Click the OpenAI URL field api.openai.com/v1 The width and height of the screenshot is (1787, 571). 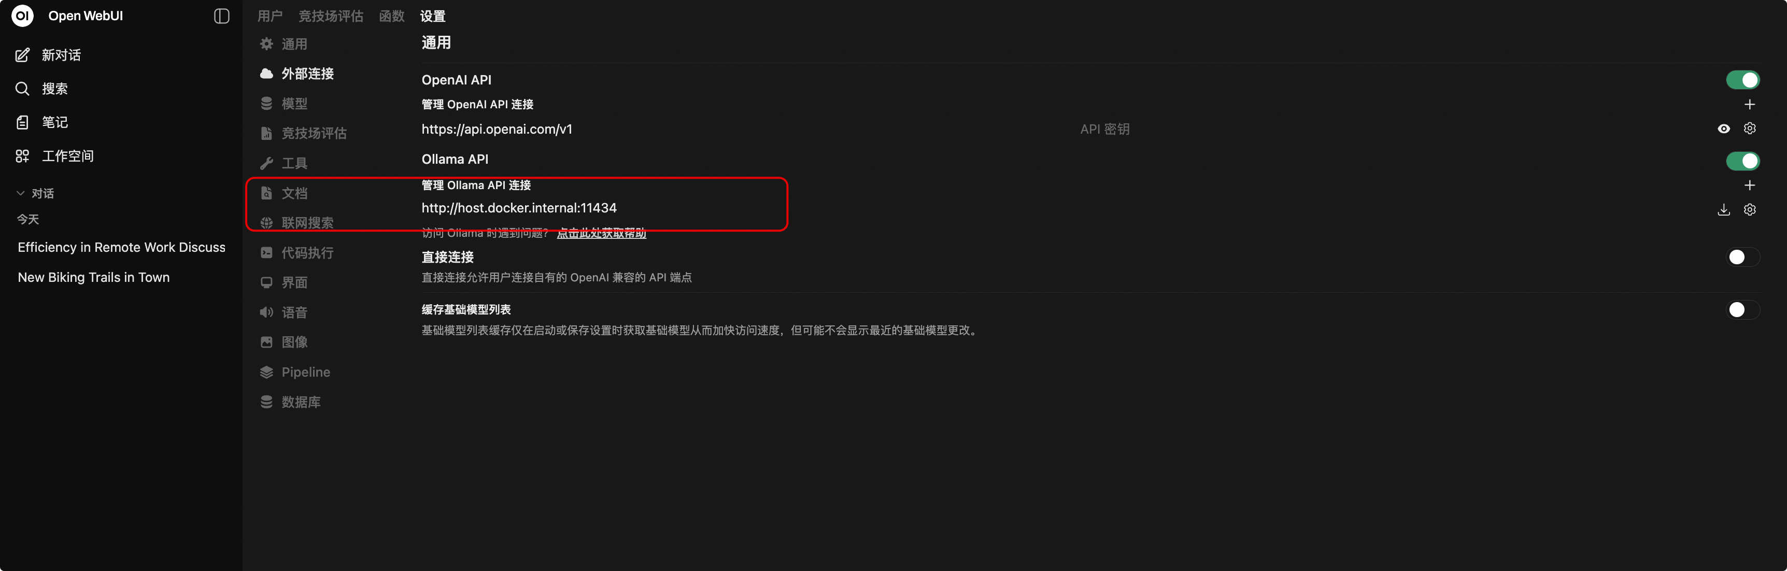pyautogui.click(x=746, y=129)
